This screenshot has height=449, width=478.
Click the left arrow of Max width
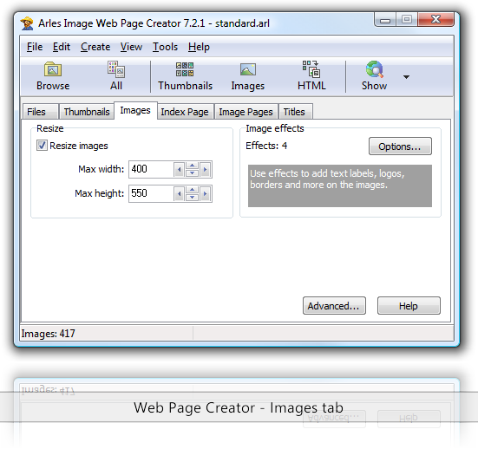(180, 169)
